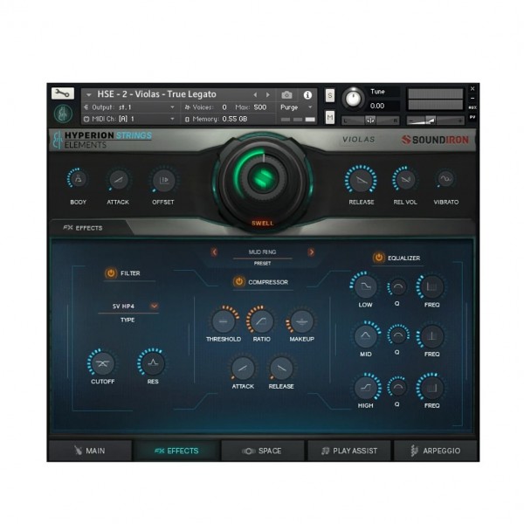Click the Q knob beside High

tap(397, 387)
